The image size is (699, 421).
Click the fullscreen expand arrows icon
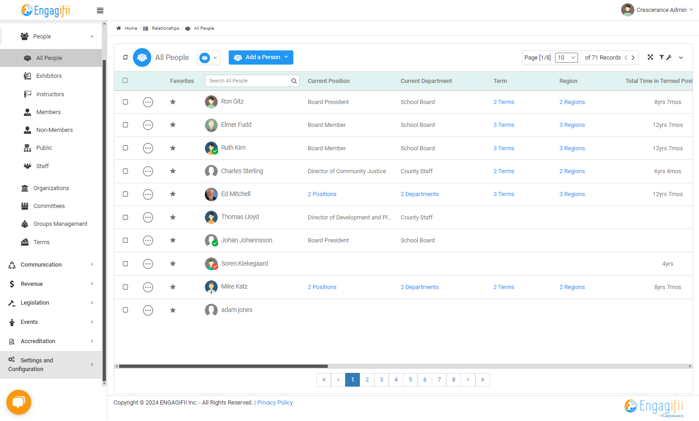click(x=650, y=57)
